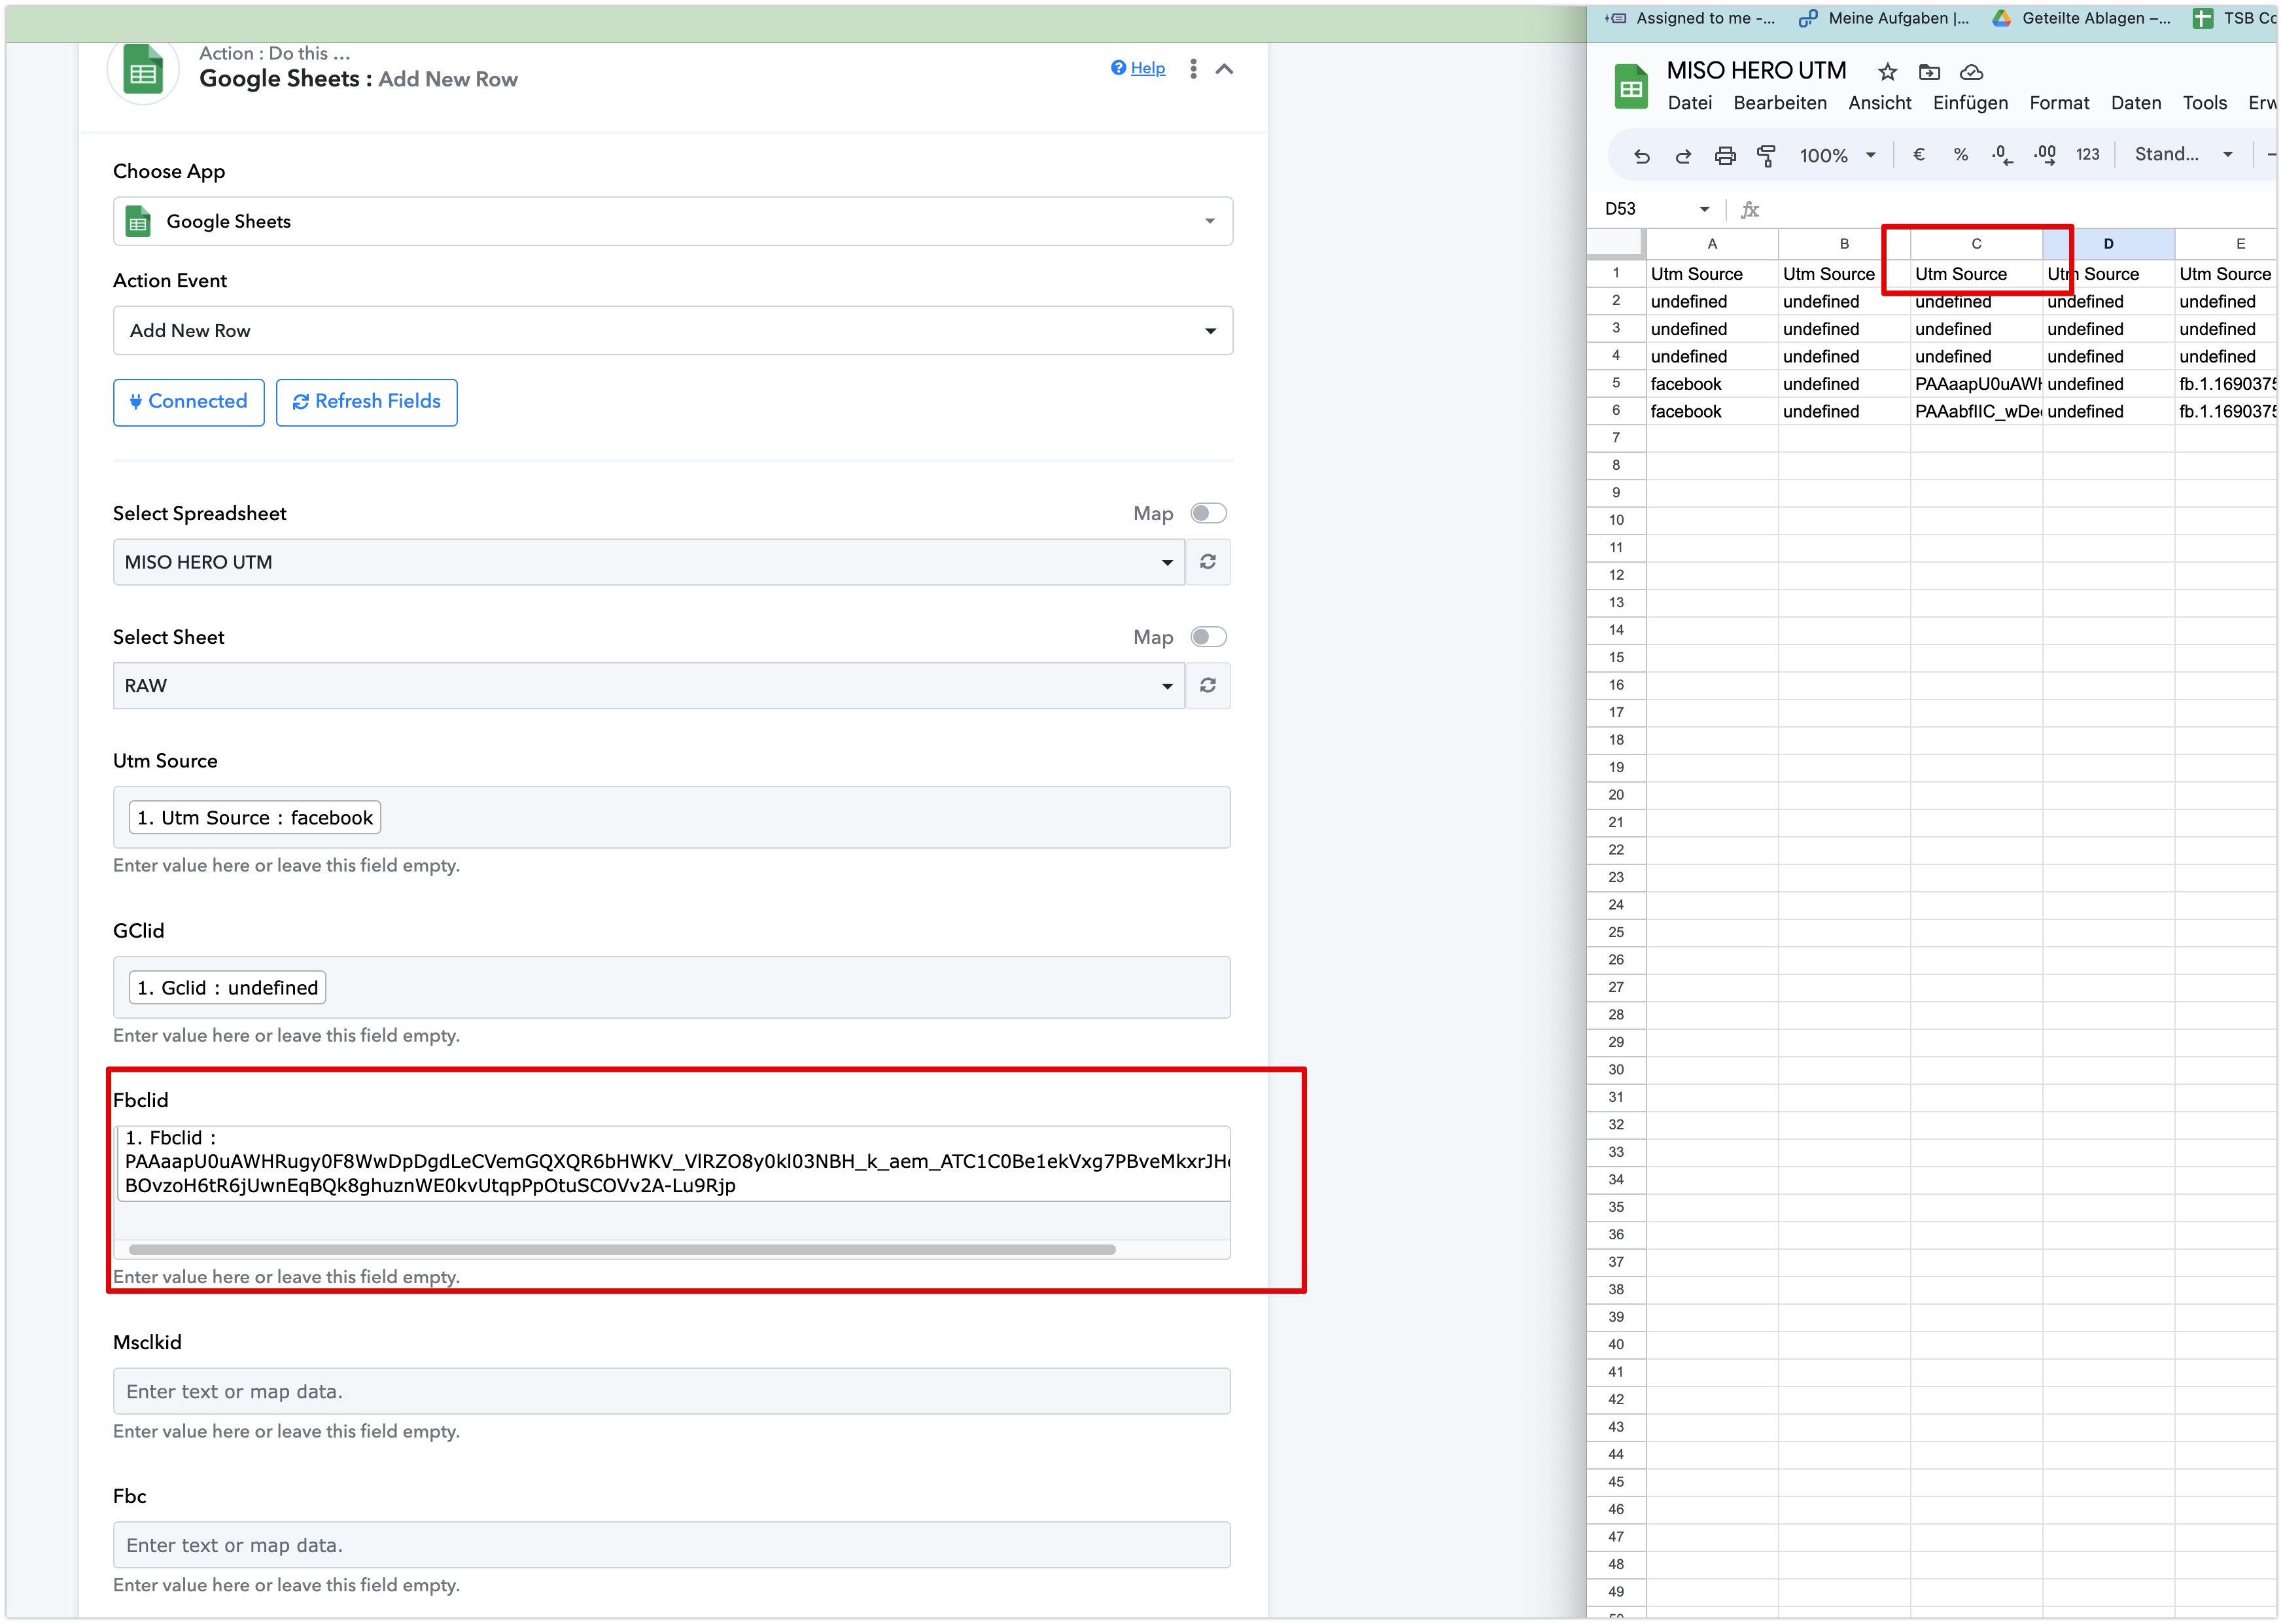Format as percent with the % button

[1960, 154]
